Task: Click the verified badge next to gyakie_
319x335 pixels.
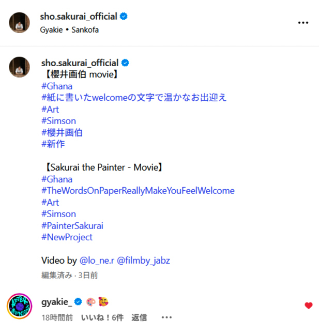Action: [x=78, y=302]
